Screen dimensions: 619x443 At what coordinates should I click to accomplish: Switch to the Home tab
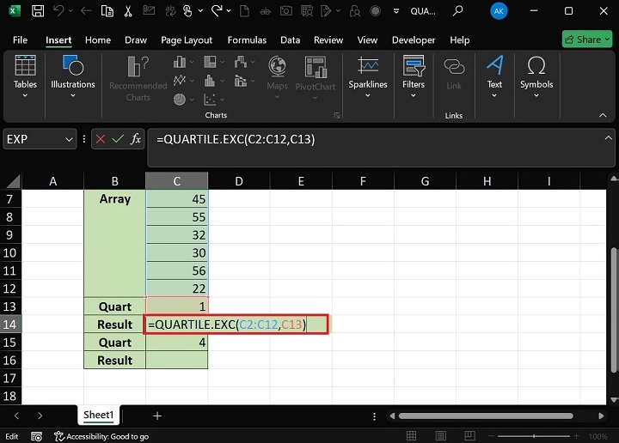[x=98, y=39]
